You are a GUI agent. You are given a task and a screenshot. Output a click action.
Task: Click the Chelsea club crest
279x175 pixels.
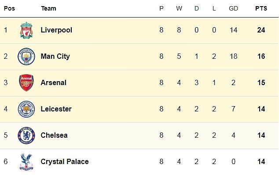click(26, 135)
